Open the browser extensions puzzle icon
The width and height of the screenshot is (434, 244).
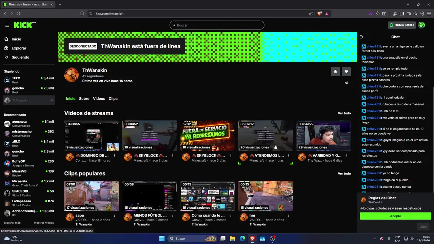(x=377, y=14)
